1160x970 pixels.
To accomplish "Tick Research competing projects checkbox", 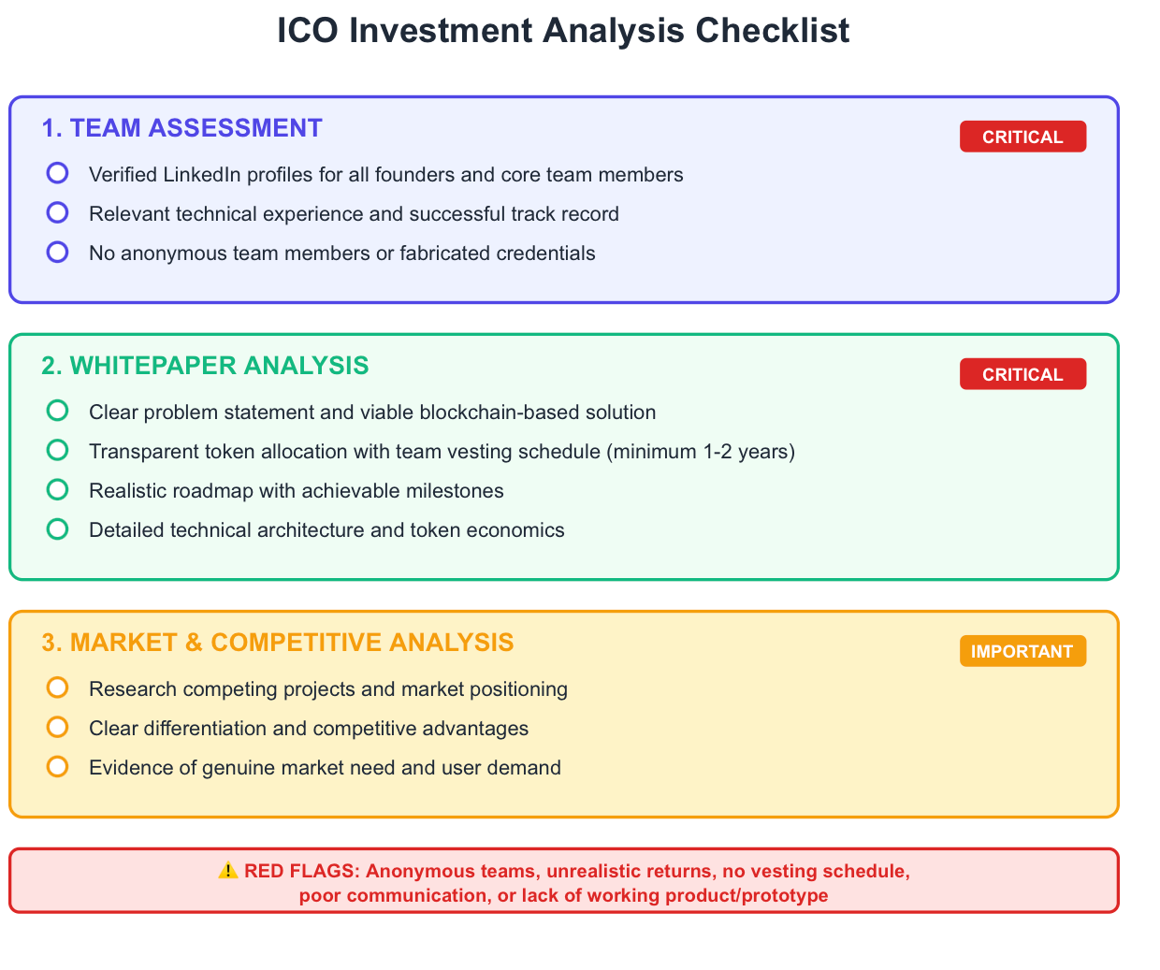I will click(58, 688).
